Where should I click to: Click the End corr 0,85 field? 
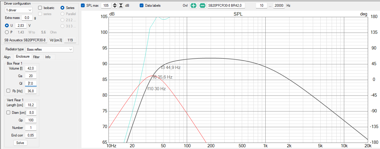[x=31, y=135]
